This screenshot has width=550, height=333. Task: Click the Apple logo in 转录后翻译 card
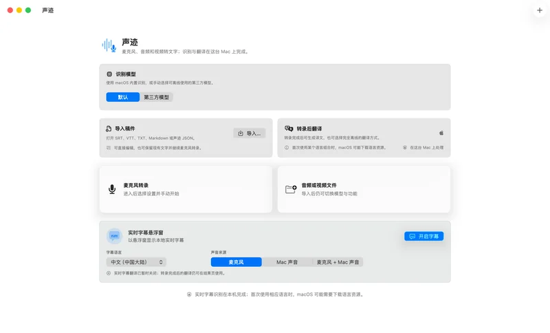pos(441,133)
